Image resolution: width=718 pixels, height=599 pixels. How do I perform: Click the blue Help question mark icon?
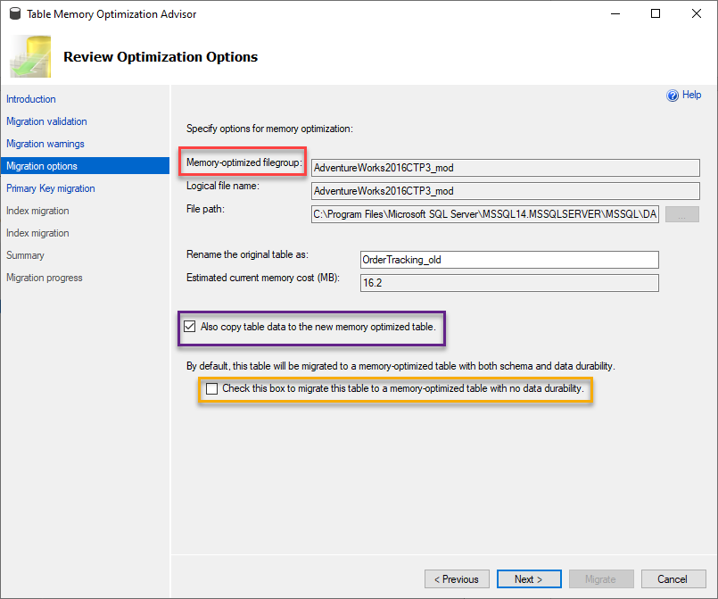click(673, 96)
